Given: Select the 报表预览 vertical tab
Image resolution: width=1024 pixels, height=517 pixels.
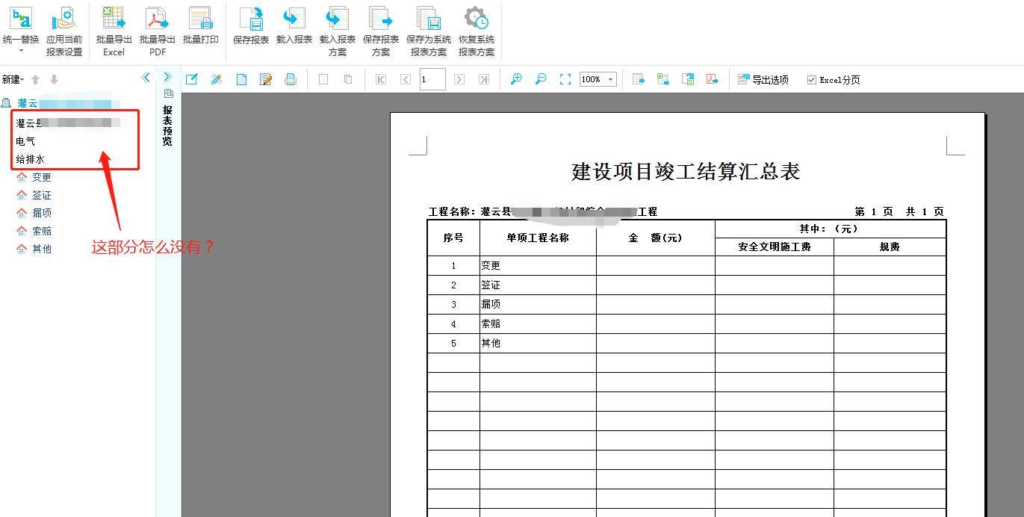Looking at the screenshot, I should [x=167, y=125].
